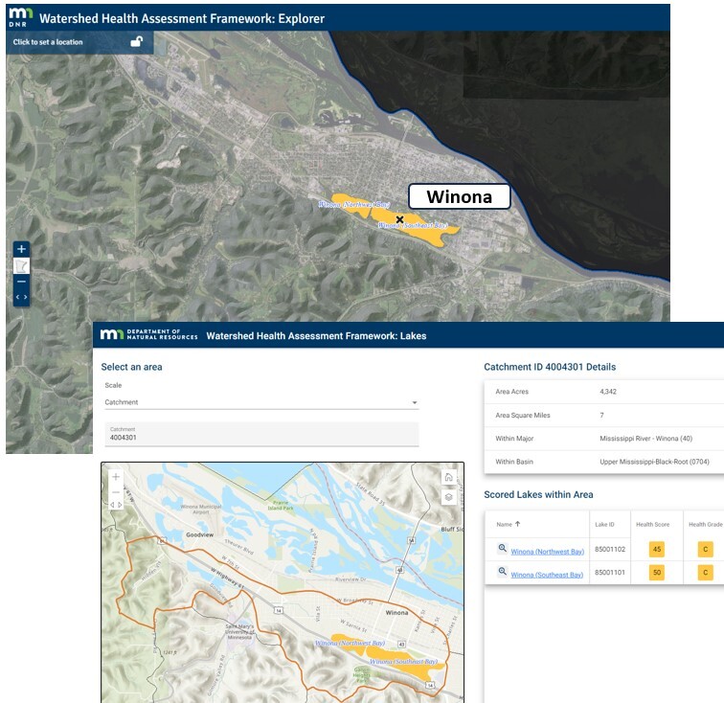Zoom in on the Explorer satellite map
724x703 pixels.
[22, 249]
